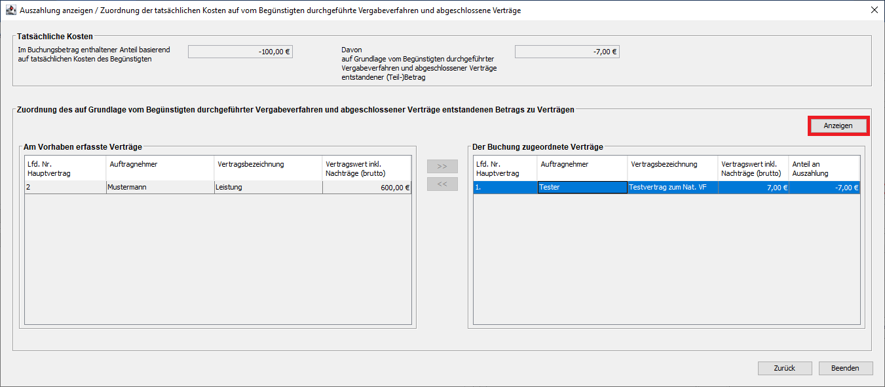Click the Testvertrag zum Nat. VF cell
Screen dimensions: 885x387
(672, 188)
